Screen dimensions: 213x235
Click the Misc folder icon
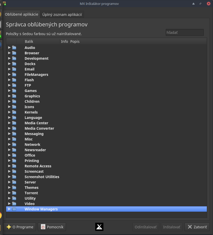pyautogui.click(x=14, y=139)
